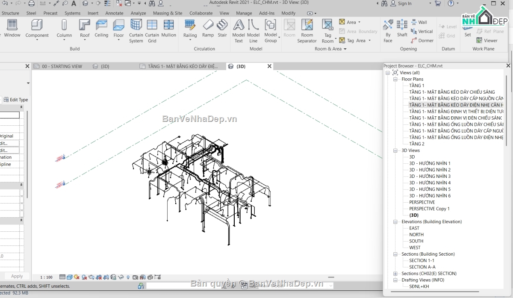The height and width of the screenshot is (298, 513).
Task: Select the Window tool
Action: [12, 28]
